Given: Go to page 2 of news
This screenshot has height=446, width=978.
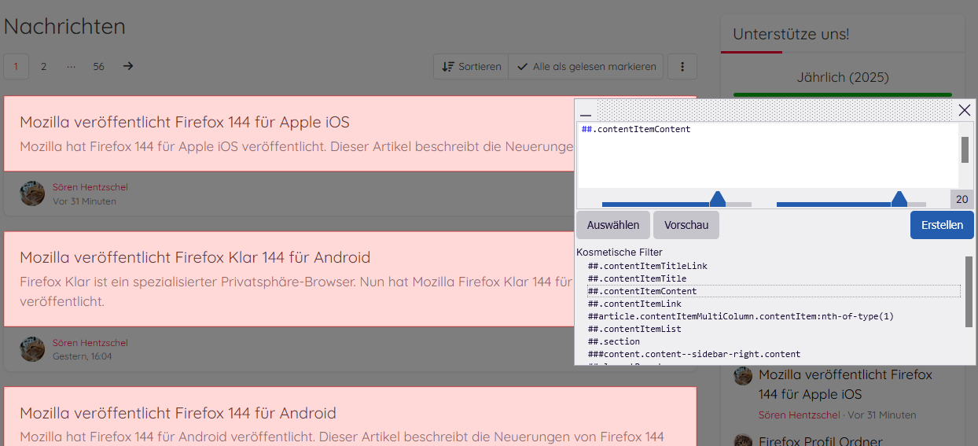Looking at the screenshot, I should point(44,66).
